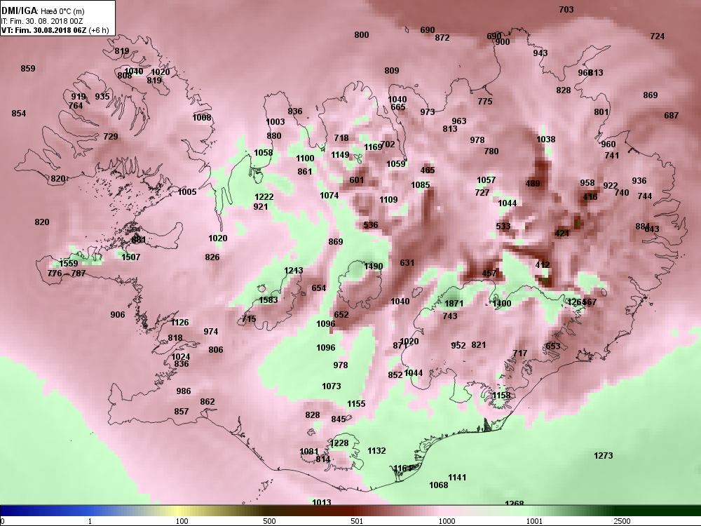701x526 pixels.
Task: Select the 880 height label
Action: pyautogui.click(x=274, y=136)
